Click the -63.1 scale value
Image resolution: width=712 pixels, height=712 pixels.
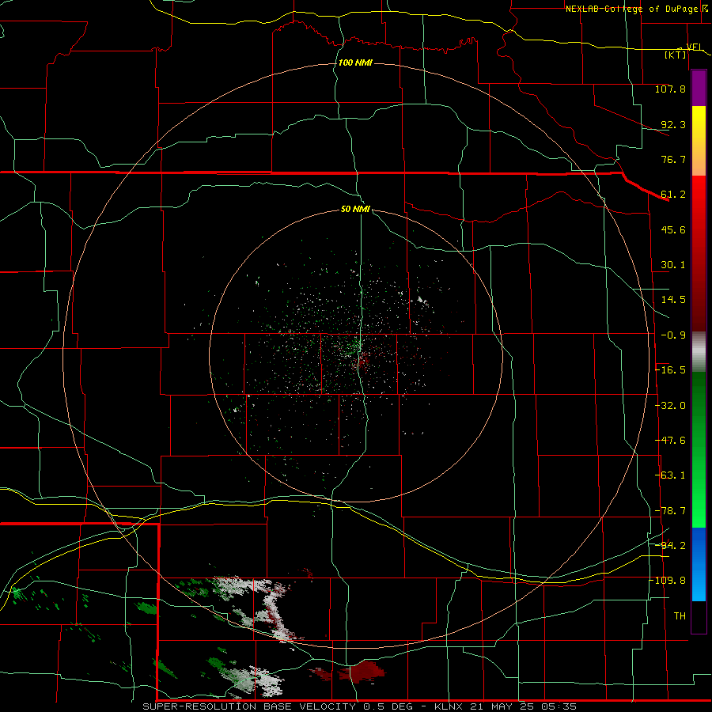[670, 475]
